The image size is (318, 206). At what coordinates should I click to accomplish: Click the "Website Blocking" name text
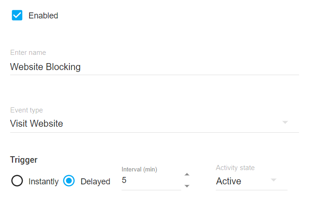45,67
